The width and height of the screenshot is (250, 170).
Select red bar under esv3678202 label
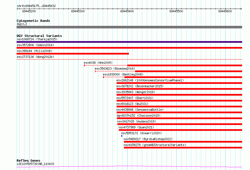(179, 89)
